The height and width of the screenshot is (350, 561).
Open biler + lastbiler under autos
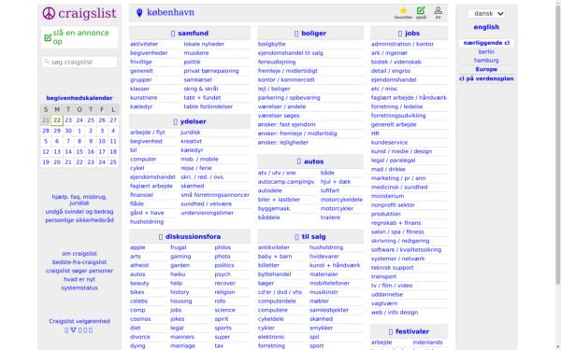point(279,200)
